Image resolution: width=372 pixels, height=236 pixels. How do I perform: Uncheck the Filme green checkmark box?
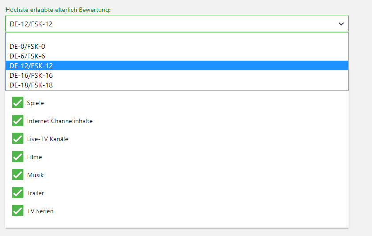[x=18, y=156]
